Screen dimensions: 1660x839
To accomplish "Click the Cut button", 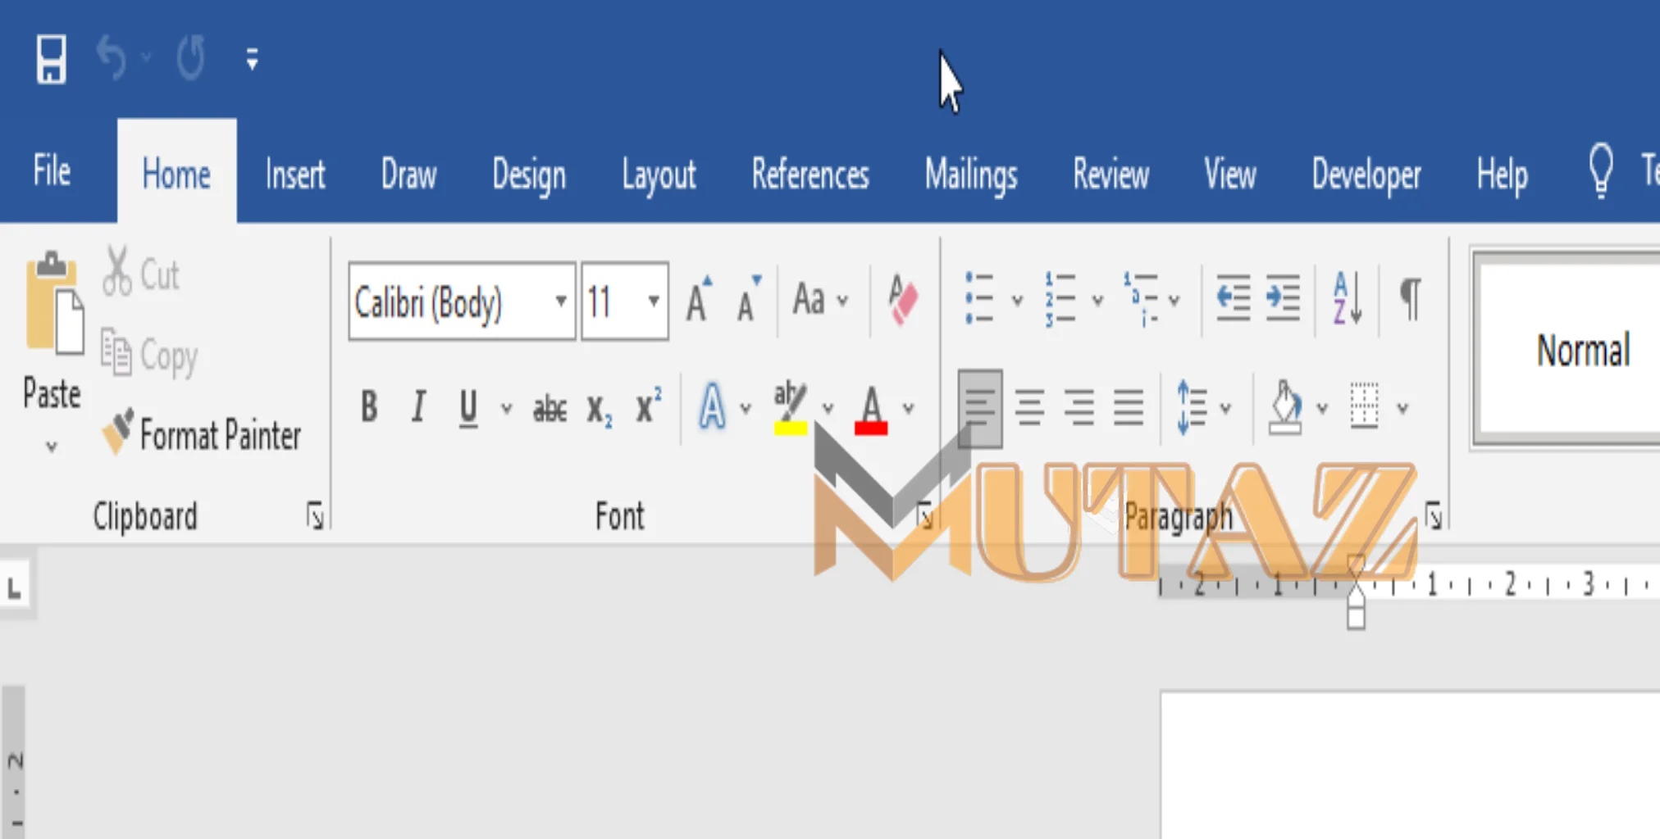I will [x=140, y=272].
